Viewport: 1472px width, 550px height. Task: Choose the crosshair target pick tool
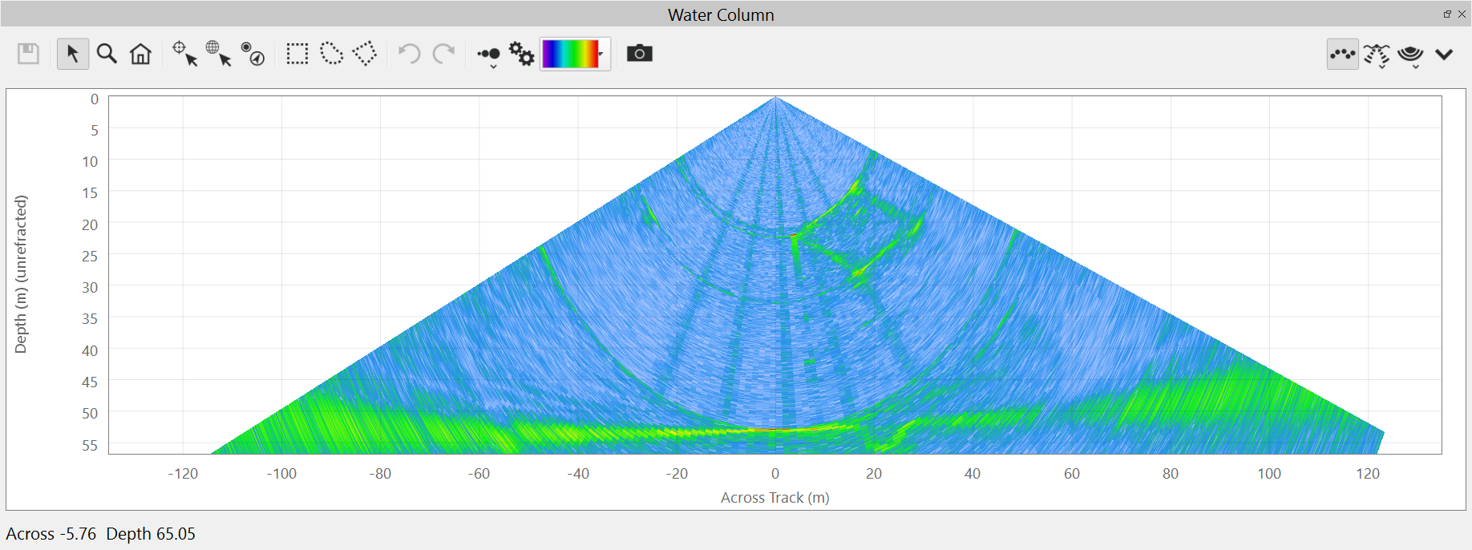pos(184,54)
